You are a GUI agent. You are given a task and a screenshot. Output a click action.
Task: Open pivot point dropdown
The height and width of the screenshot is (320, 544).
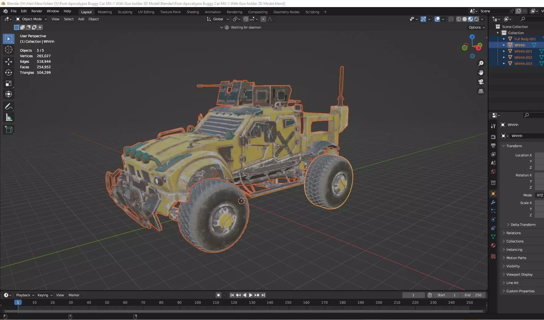[236, 19]
